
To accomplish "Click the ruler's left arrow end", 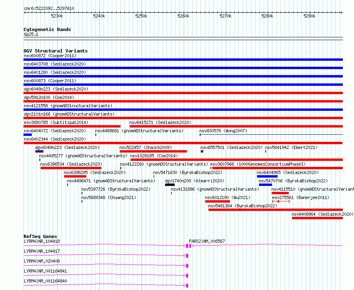I will coord(25,13).
